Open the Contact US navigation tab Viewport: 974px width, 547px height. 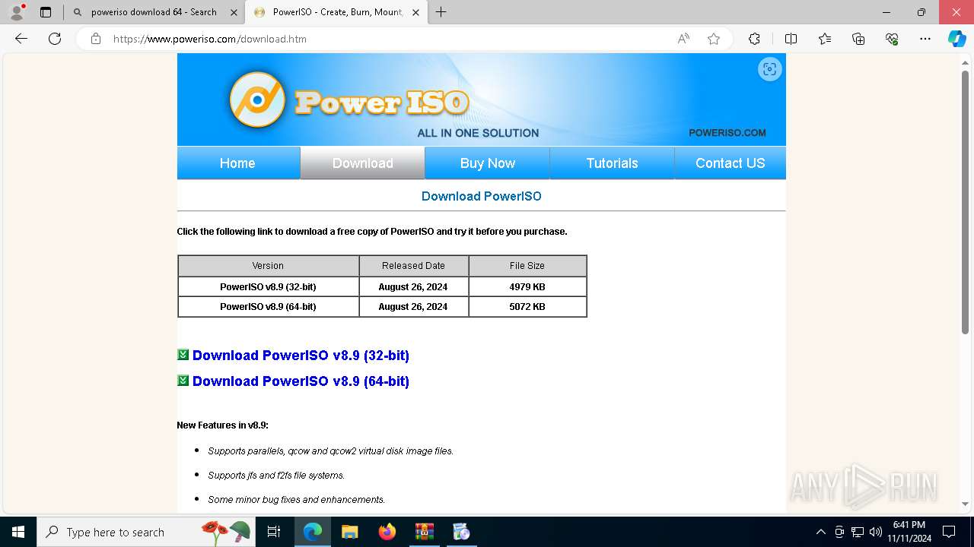pyautogui.click(x=730, y=163)
